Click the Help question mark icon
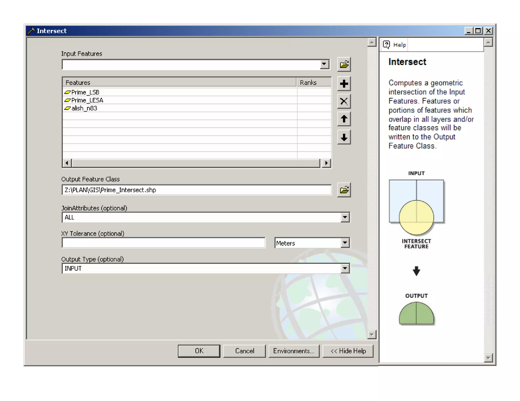This screenshot has width=520, height=401. pos(386,45)
